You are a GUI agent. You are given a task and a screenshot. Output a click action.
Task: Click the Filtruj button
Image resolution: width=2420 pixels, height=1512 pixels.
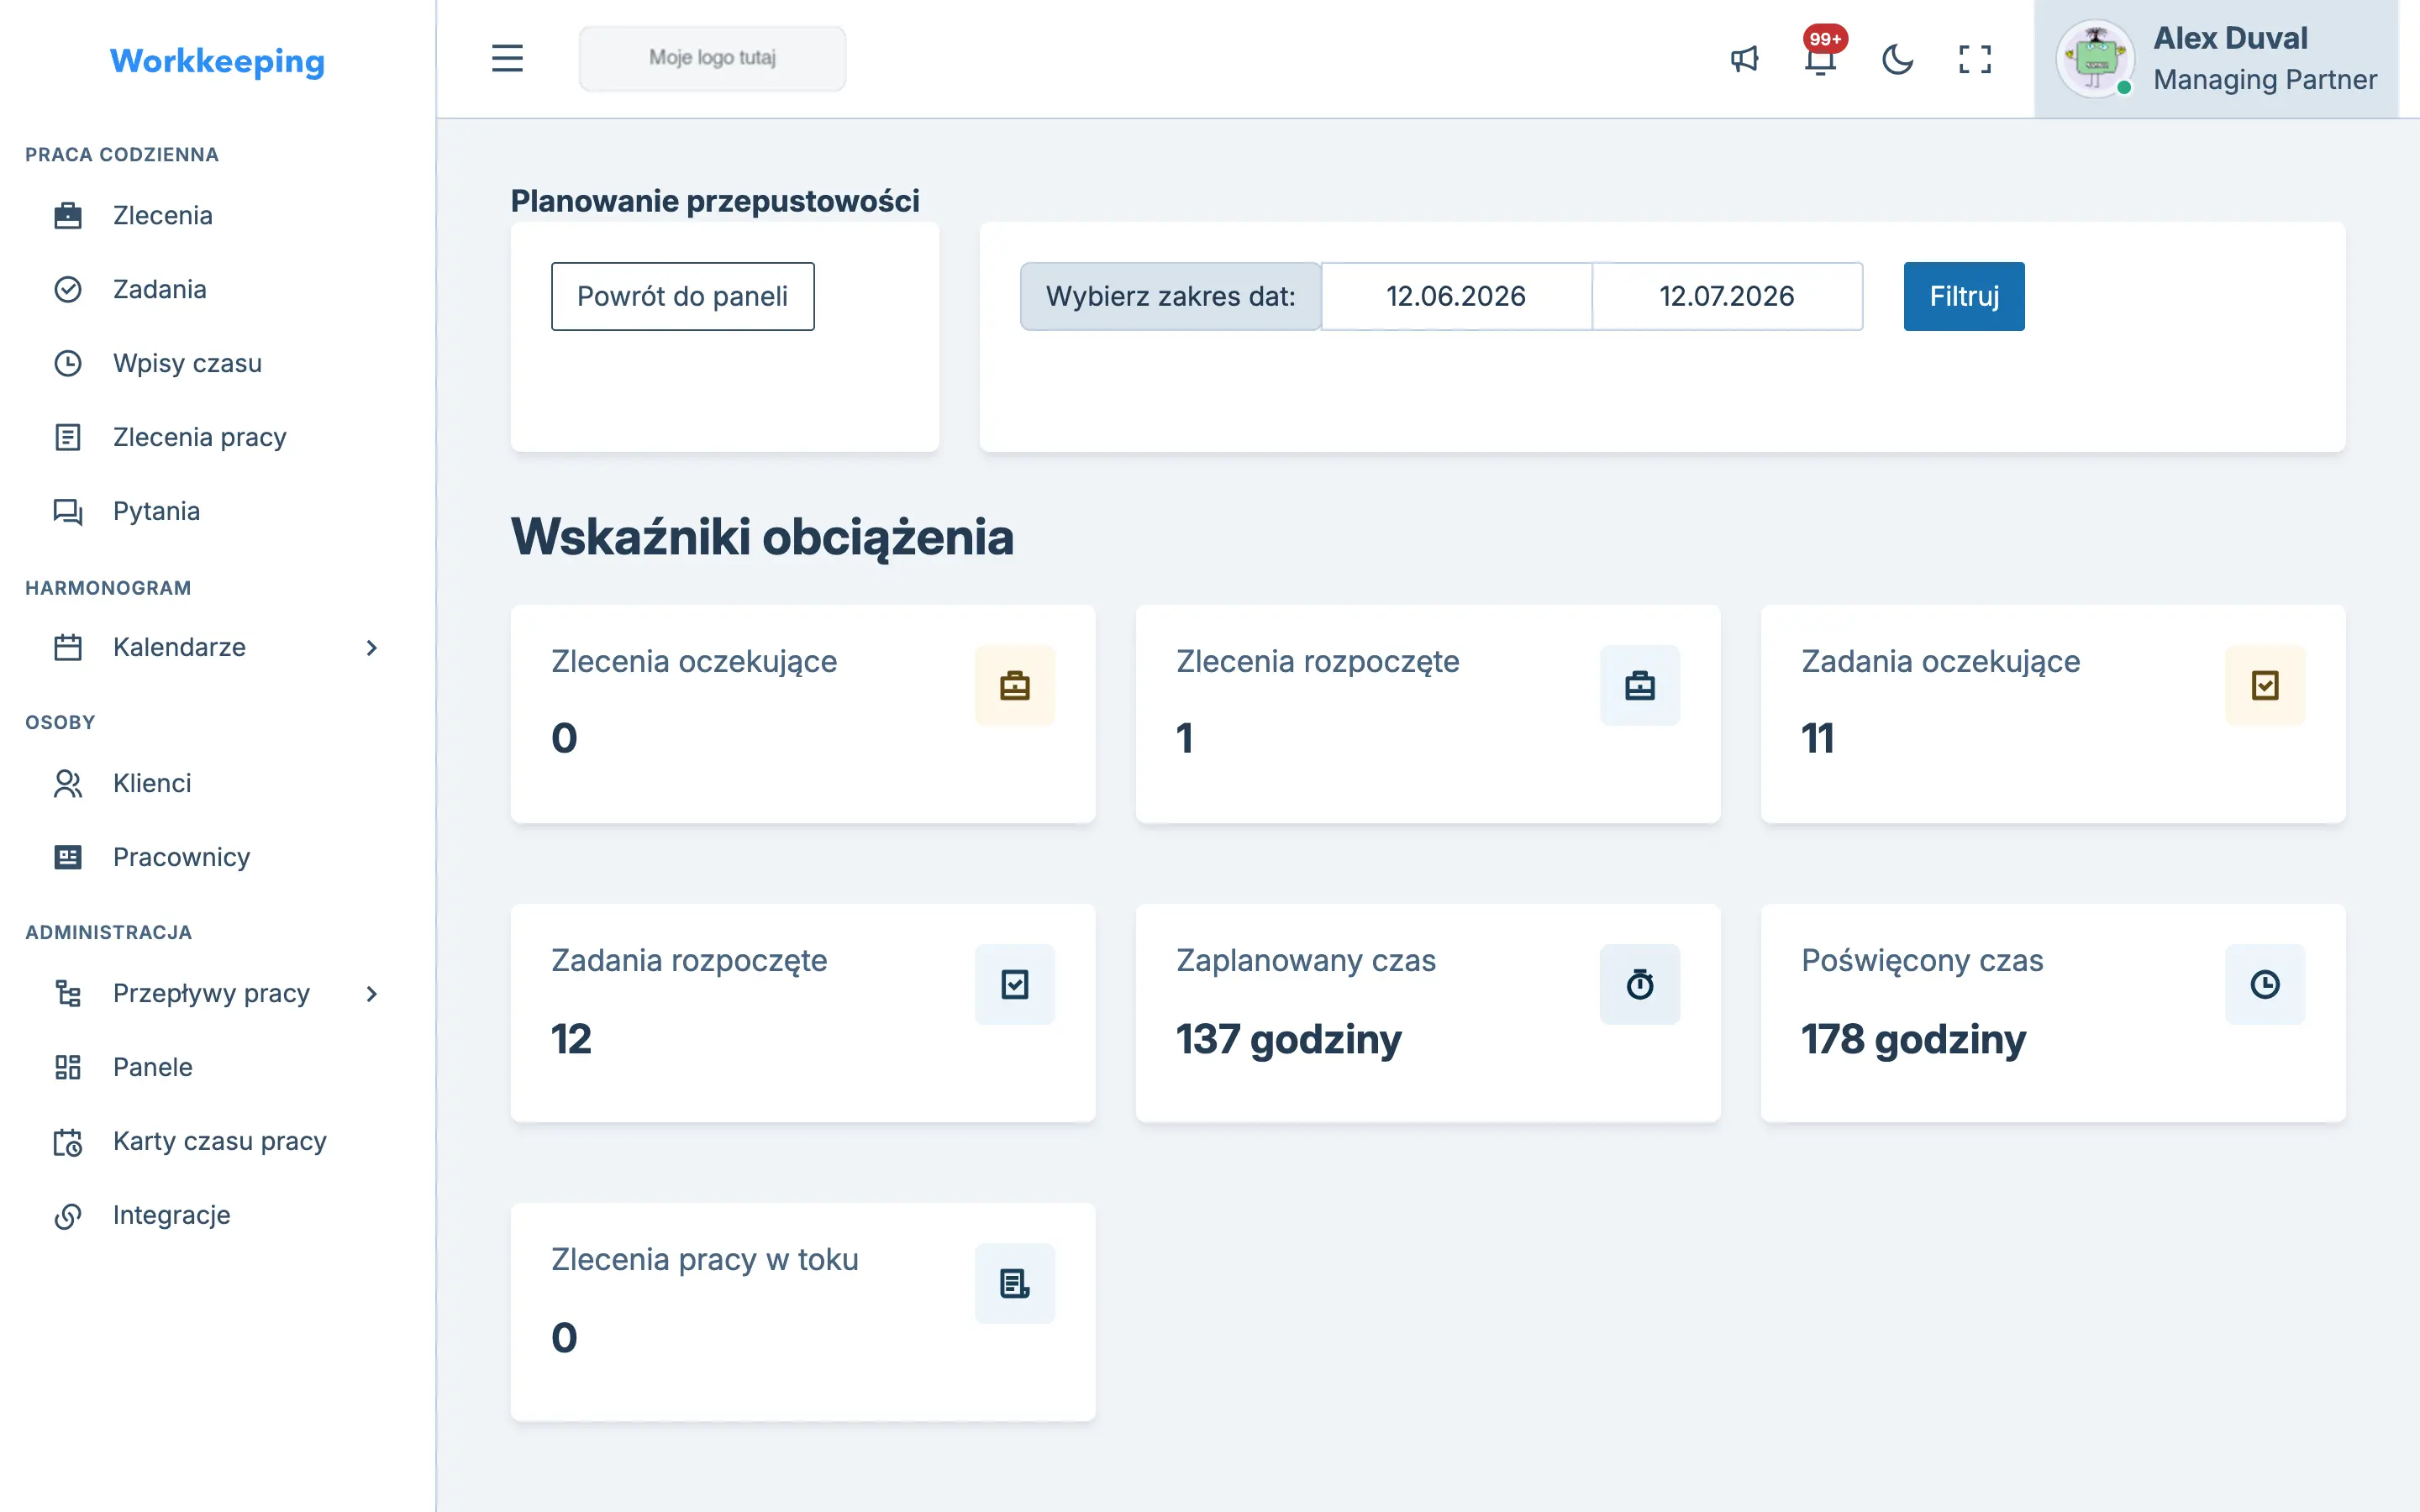pos(1964,296)
